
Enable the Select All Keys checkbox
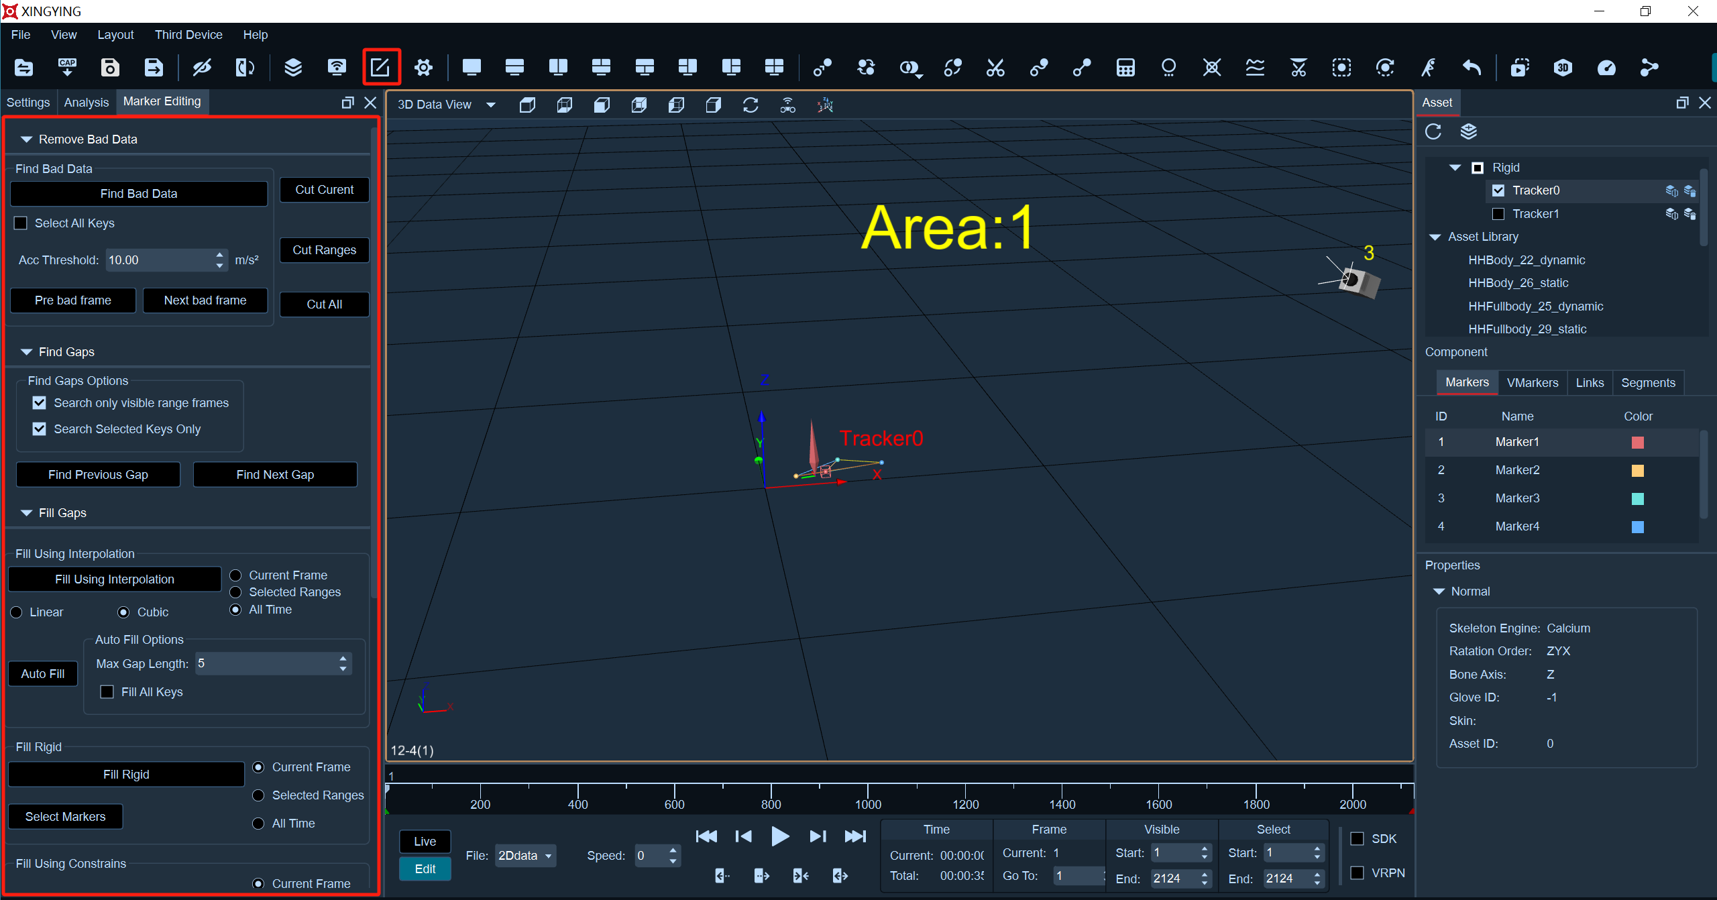(21, 223)
